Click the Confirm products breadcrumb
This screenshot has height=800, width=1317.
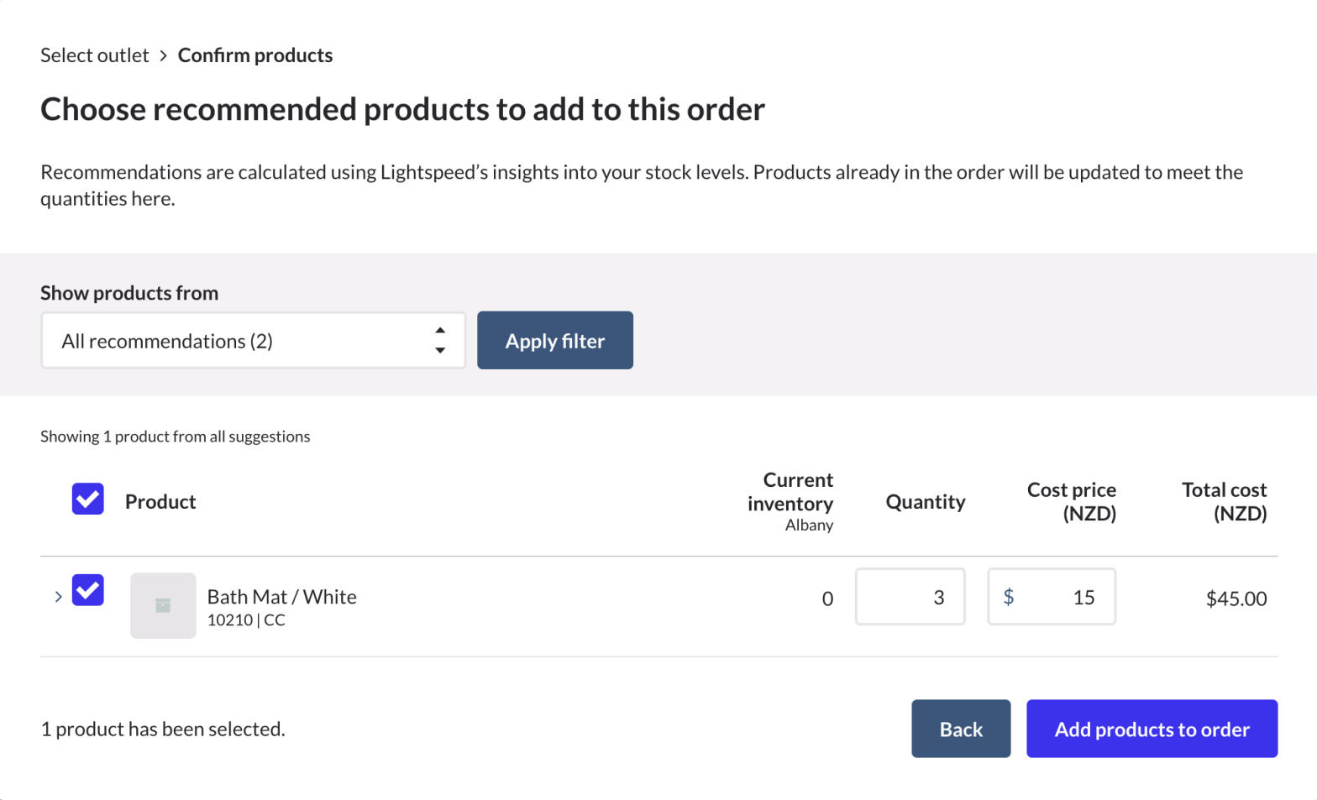pos(254,55)
